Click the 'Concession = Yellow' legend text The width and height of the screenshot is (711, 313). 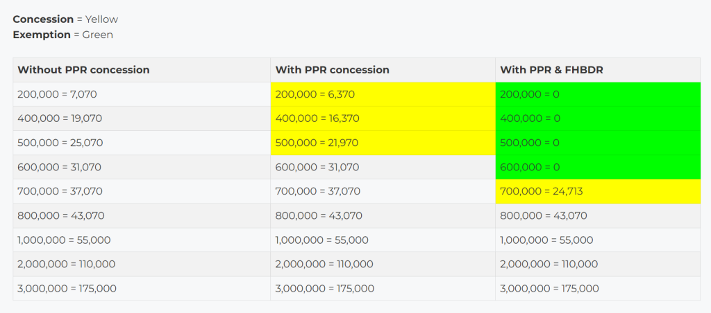click(65, 19)
